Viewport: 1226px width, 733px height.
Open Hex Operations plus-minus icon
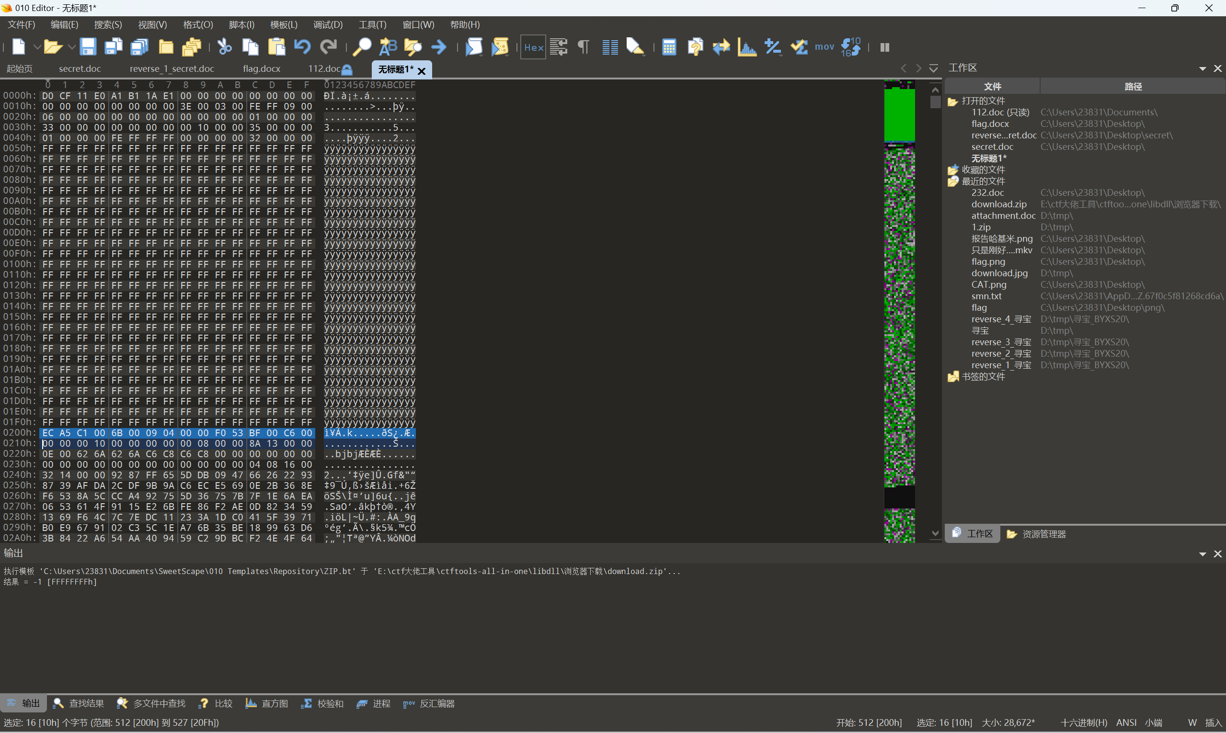(773, 47)
